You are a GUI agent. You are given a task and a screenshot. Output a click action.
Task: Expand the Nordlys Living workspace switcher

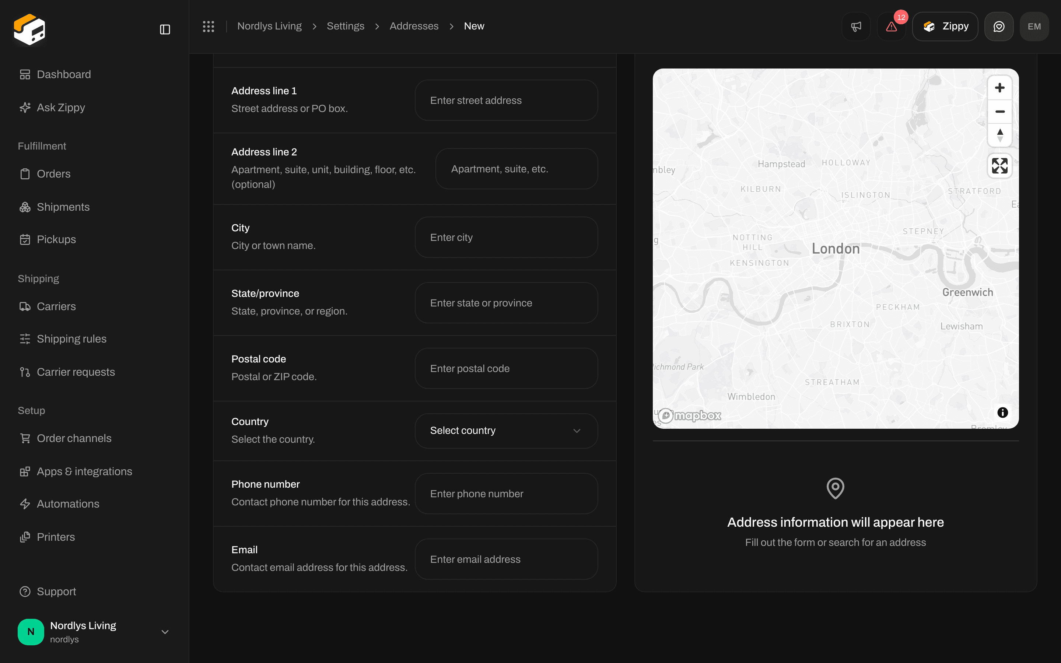[94, 632]
